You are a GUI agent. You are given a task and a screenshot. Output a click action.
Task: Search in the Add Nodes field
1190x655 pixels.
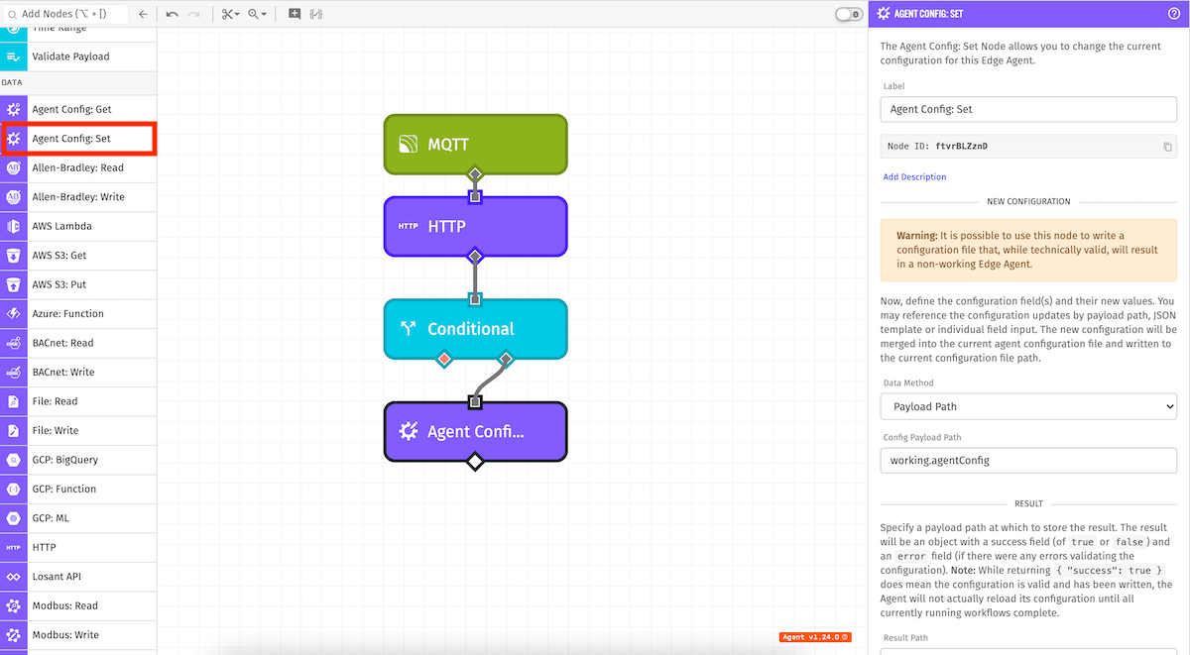tap(64, 15)
